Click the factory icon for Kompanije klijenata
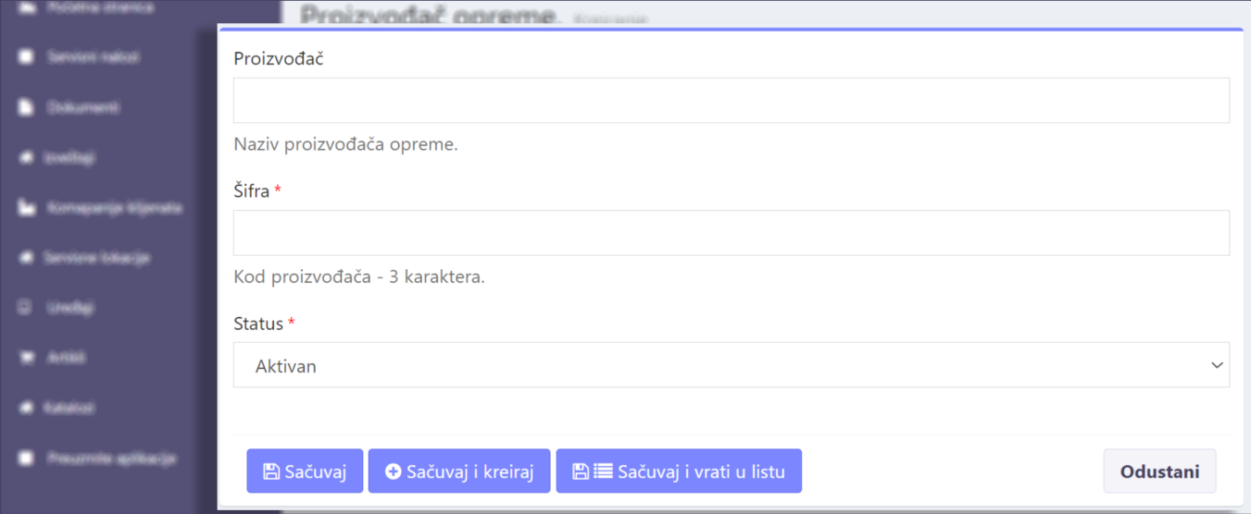 point(26,208)
